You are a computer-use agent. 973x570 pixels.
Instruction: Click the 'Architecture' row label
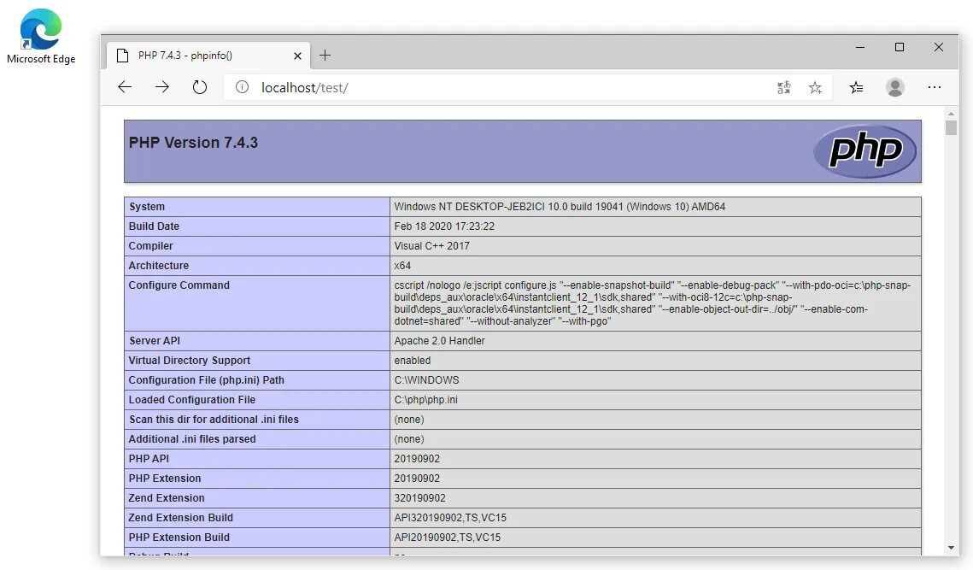pos(158,265)
